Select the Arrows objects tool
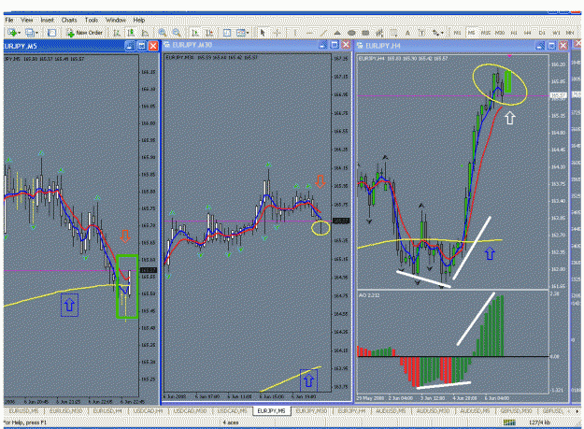This screenshot has width=584, height=429. point(435,33)
